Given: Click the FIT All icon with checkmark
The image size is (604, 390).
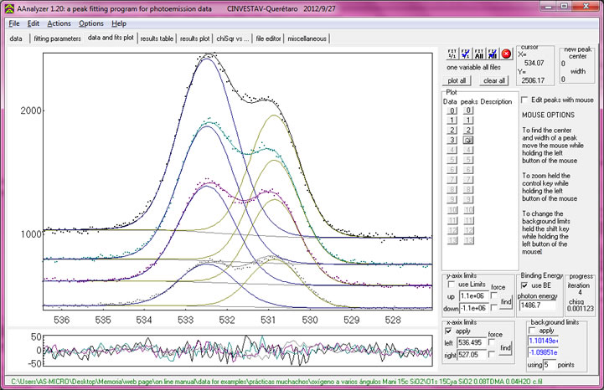Looking at the screenshot, I should [x=493, y=53].
